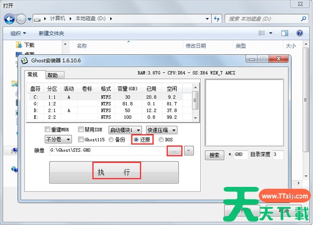
Task: Click 本地磁盘 (D:) in the breadcrumb
Action: tap(90, 19)
